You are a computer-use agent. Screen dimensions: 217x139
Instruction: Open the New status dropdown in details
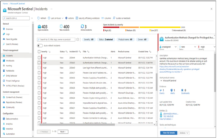(x=187, y=47)
